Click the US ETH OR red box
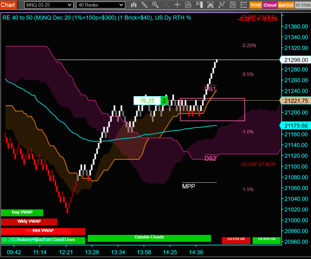The height and width of the screenshot is (259, 311). 236,240
